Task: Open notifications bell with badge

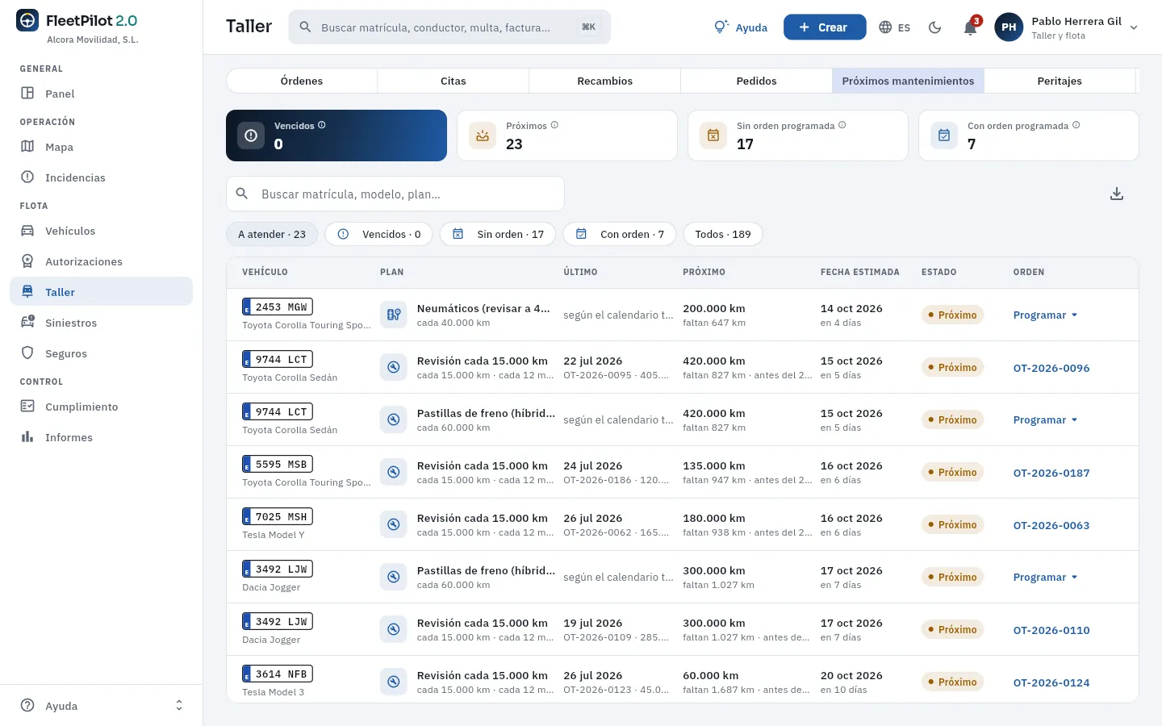Action: (x=971, y=27)
